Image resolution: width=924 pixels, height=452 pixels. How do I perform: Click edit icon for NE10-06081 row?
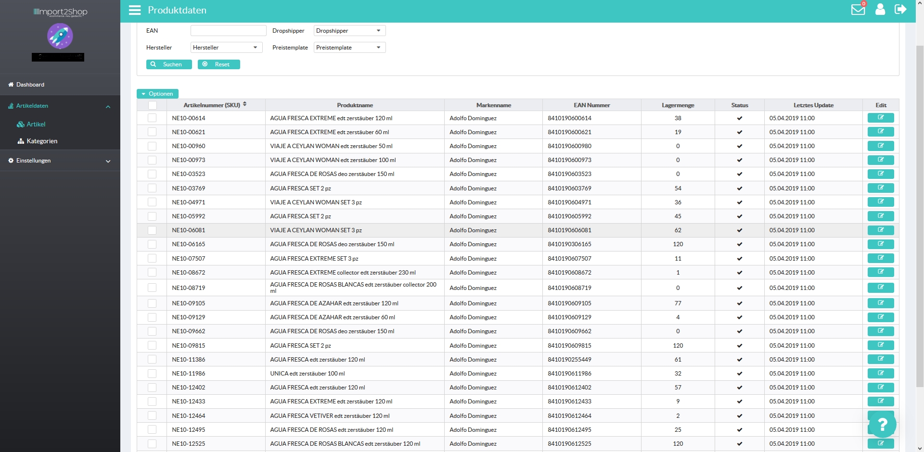tap(880, 230)
